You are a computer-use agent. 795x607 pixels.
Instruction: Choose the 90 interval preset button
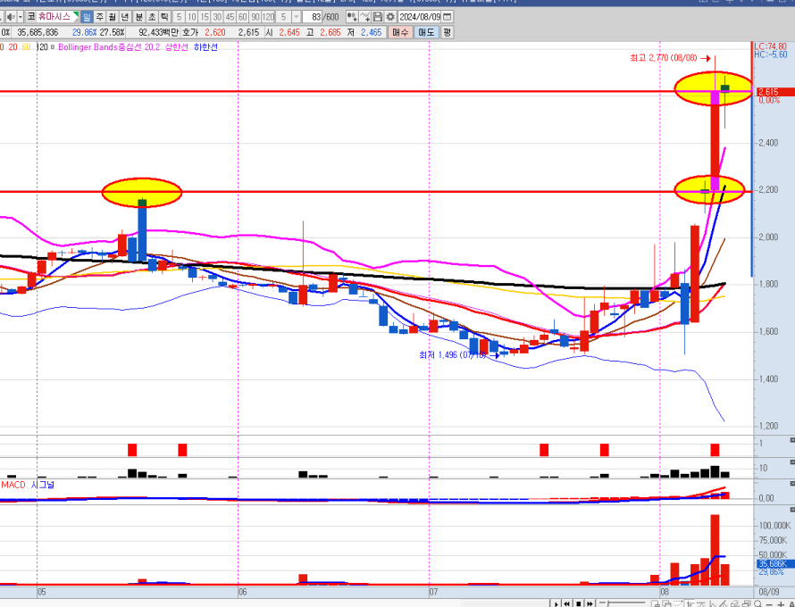pos(255,17)
